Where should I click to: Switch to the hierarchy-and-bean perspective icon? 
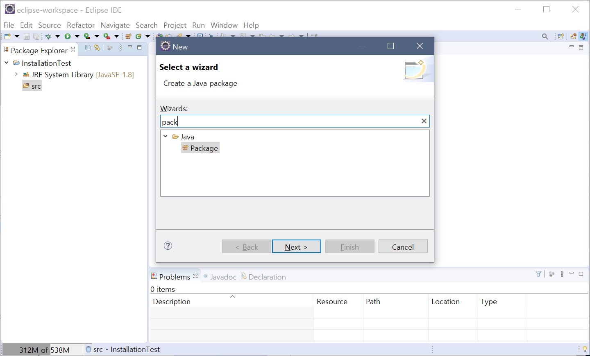click(573, 36)
